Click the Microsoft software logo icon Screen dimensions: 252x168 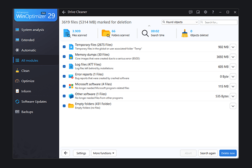click(71, 86)
